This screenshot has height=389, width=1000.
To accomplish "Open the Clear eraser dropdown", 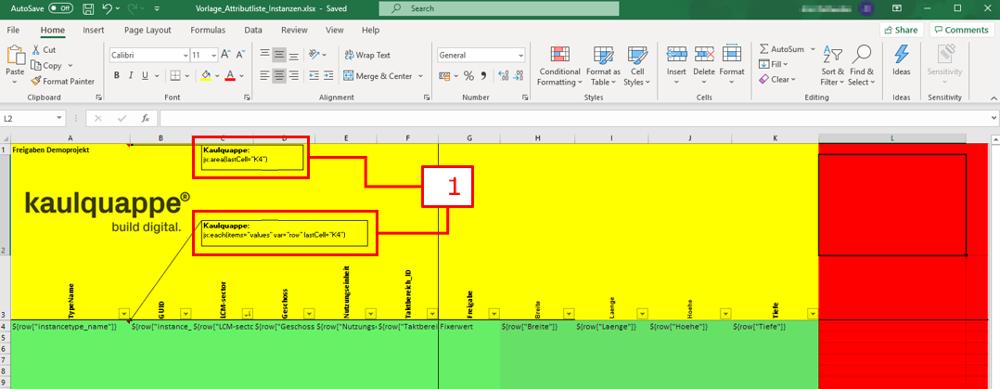I will (x=777, y=79).
